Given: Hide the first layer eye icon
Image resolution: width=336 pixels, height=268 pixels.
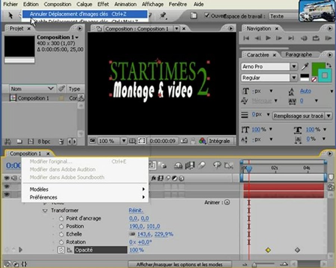Looking at the screenshot, I should [x=7, y=186].
